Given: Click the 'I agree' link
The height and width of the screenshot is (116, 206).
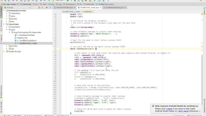Looking at the screenshot, I should (x=169, y=109).
